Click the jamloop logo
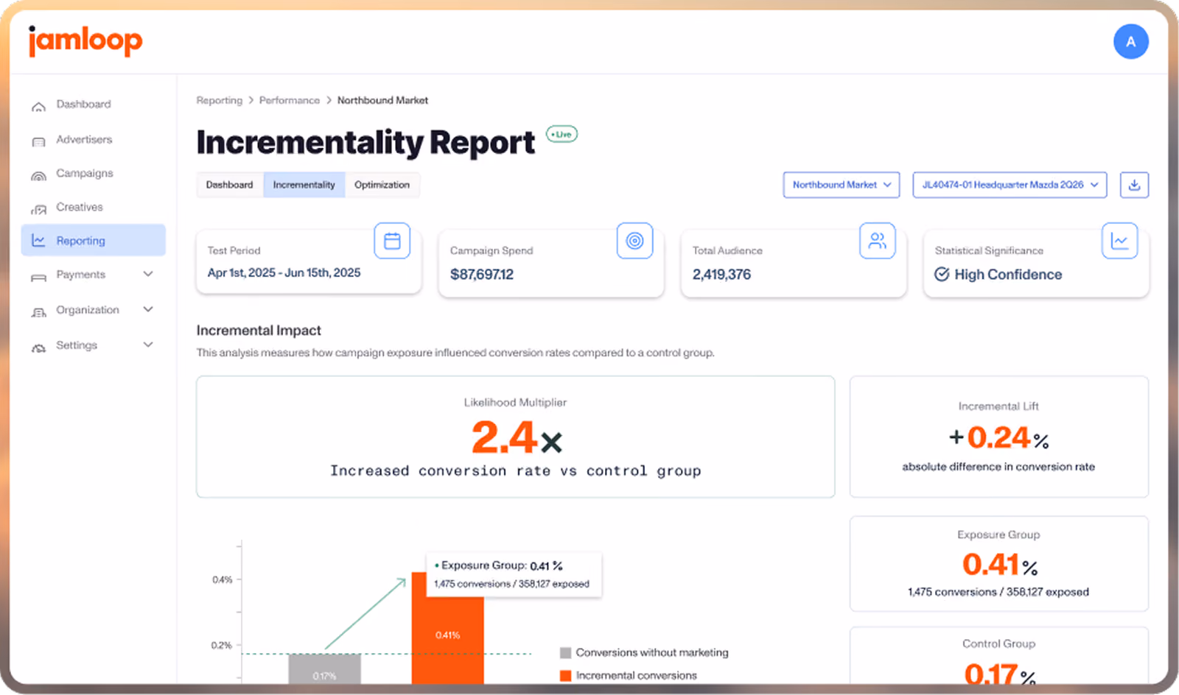This screenshot has width=1179, height=695. [85, 40]
